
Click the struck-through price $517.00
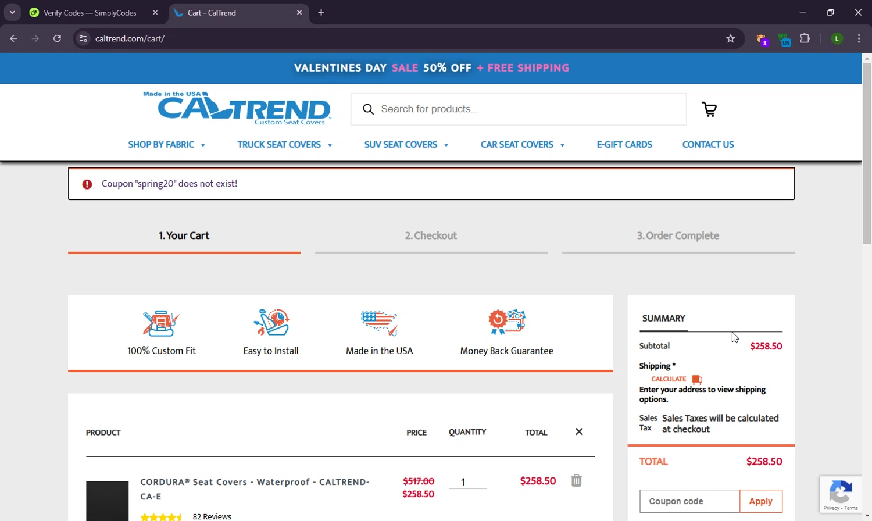pyautogui.click(x=419, y=481)
